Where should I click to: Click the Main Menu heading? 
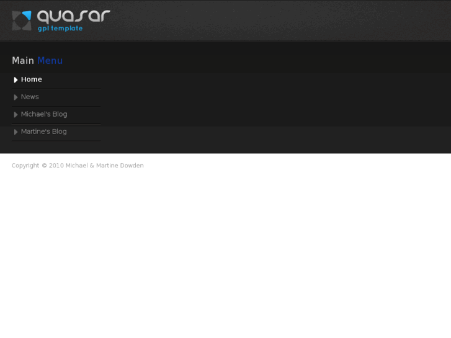click(37, 61)
